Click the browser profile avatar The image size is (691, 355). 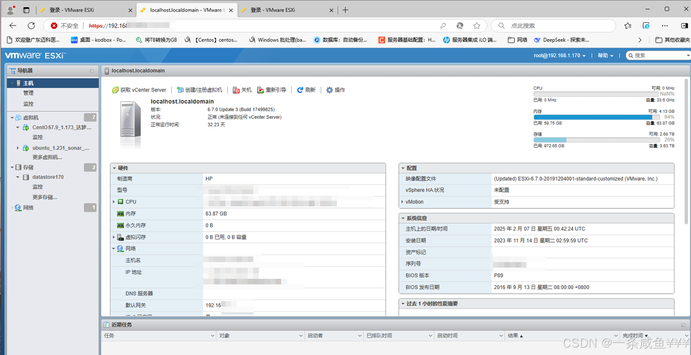(11, 10)
